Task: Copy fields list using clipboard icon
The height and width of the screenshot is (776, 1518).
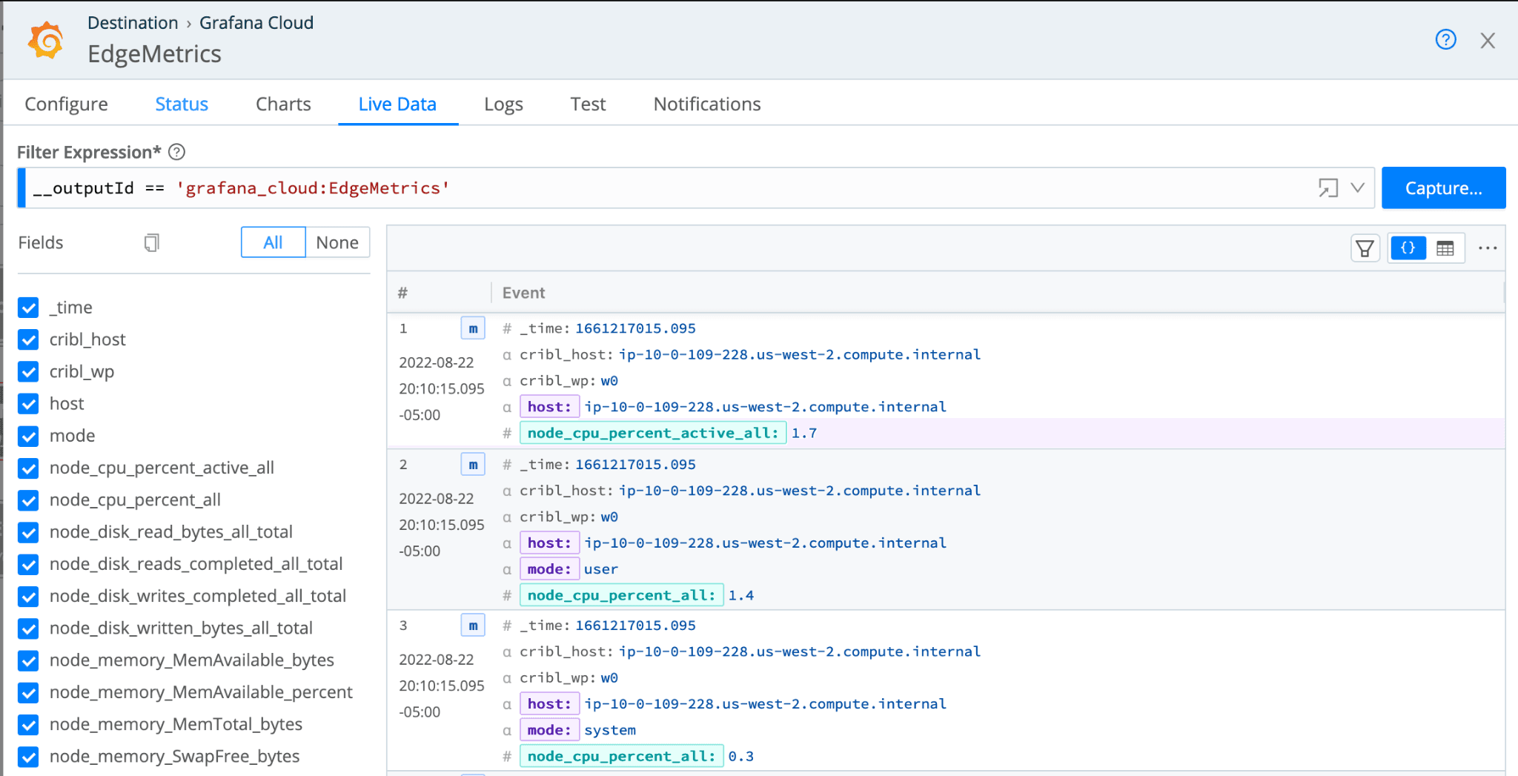Action: pos(152,242)
